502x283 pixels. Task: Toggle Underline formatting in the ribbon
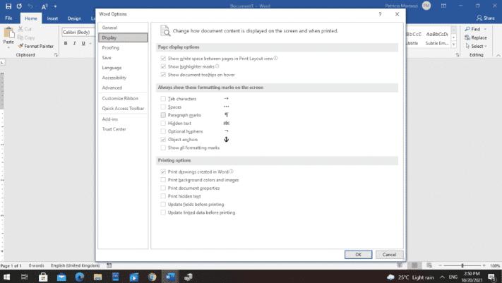point(83,43)
